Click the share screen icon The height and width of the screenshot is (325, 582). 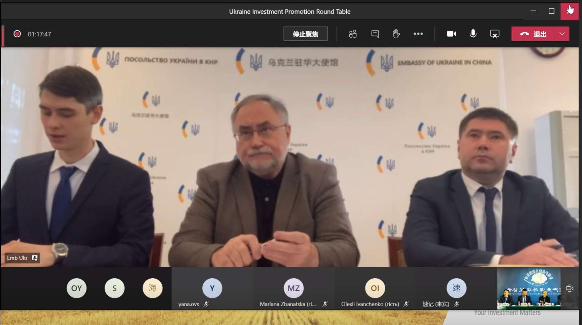[x=495, y=34]
